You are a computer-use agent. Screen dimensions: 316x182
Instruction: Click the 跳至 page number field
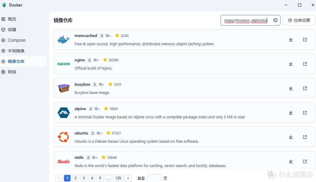(x=154, y=178)
